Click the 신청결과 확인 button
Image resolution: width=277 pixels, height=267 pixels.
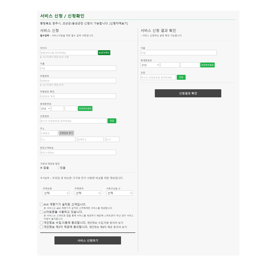(188, 93)
